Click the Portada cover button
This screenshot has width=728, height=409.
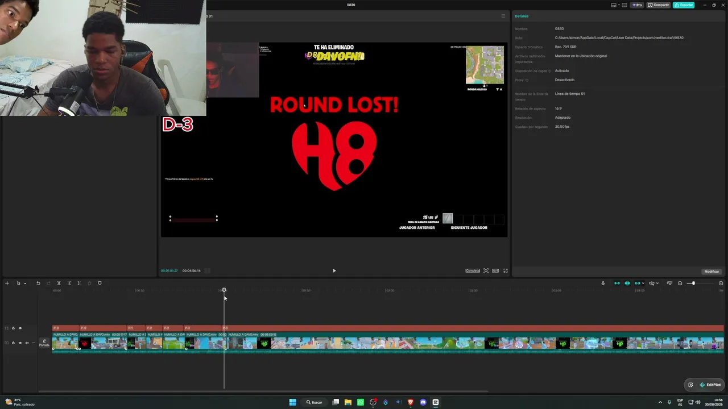pos(44,343)
